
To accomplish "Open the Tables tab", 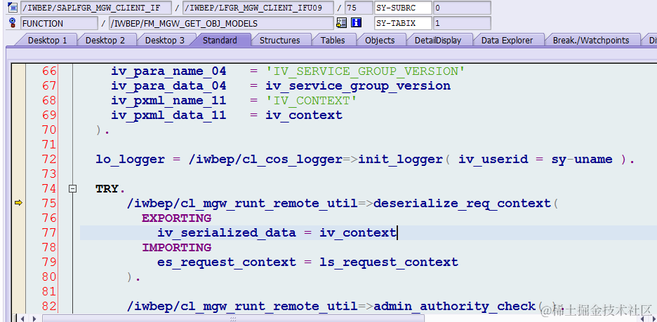I will [333, 40].
